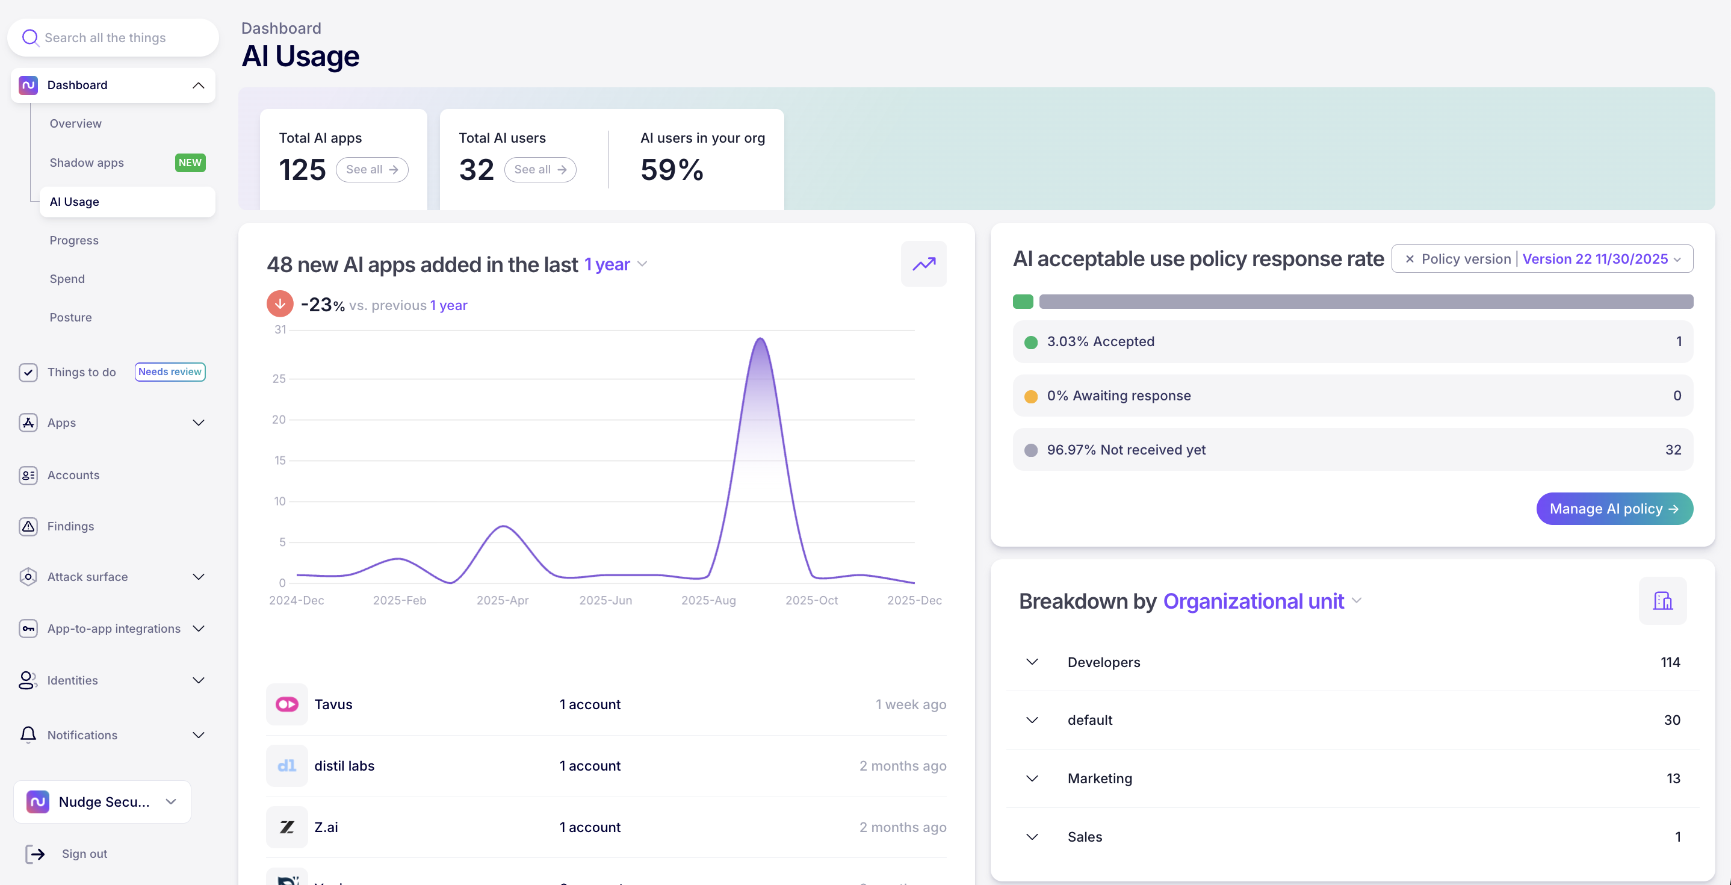
Task: Click the Accounts sidebar icon
Action: [28, 475]
